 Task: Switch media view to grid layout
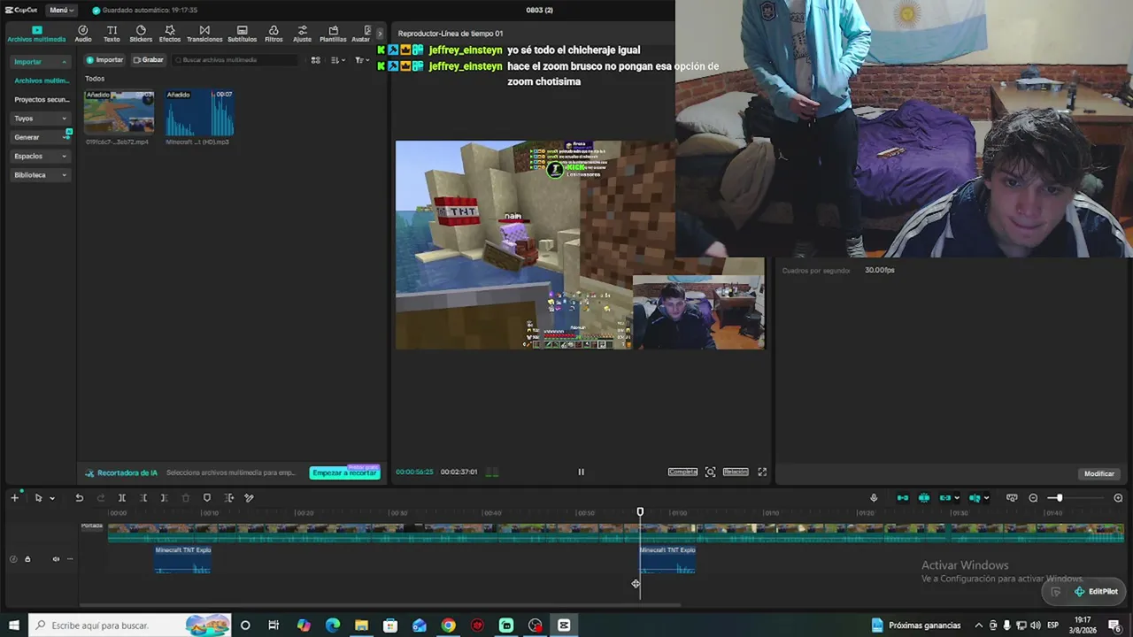click(315, 60)
